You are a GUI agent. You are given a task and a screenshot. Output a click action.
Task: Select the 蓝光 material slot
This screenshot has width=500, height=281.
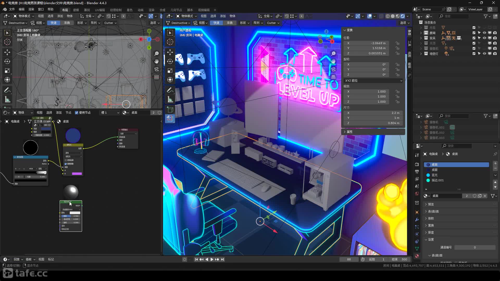pos(435,175)
